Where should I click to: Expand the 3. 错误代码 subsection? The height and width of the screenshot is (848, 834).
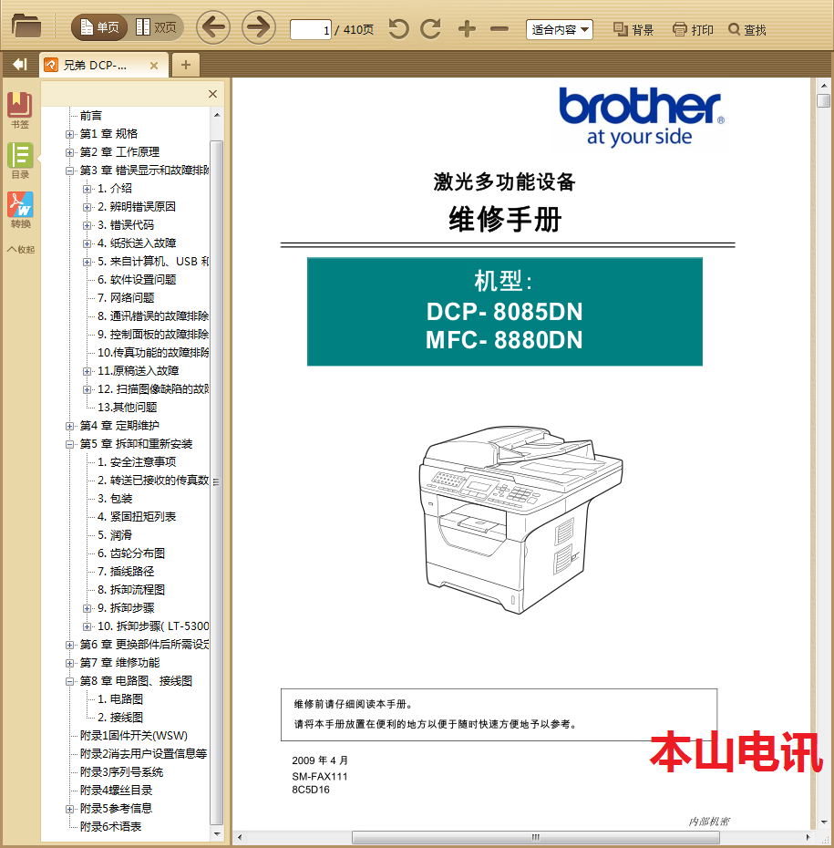point(87,225)
